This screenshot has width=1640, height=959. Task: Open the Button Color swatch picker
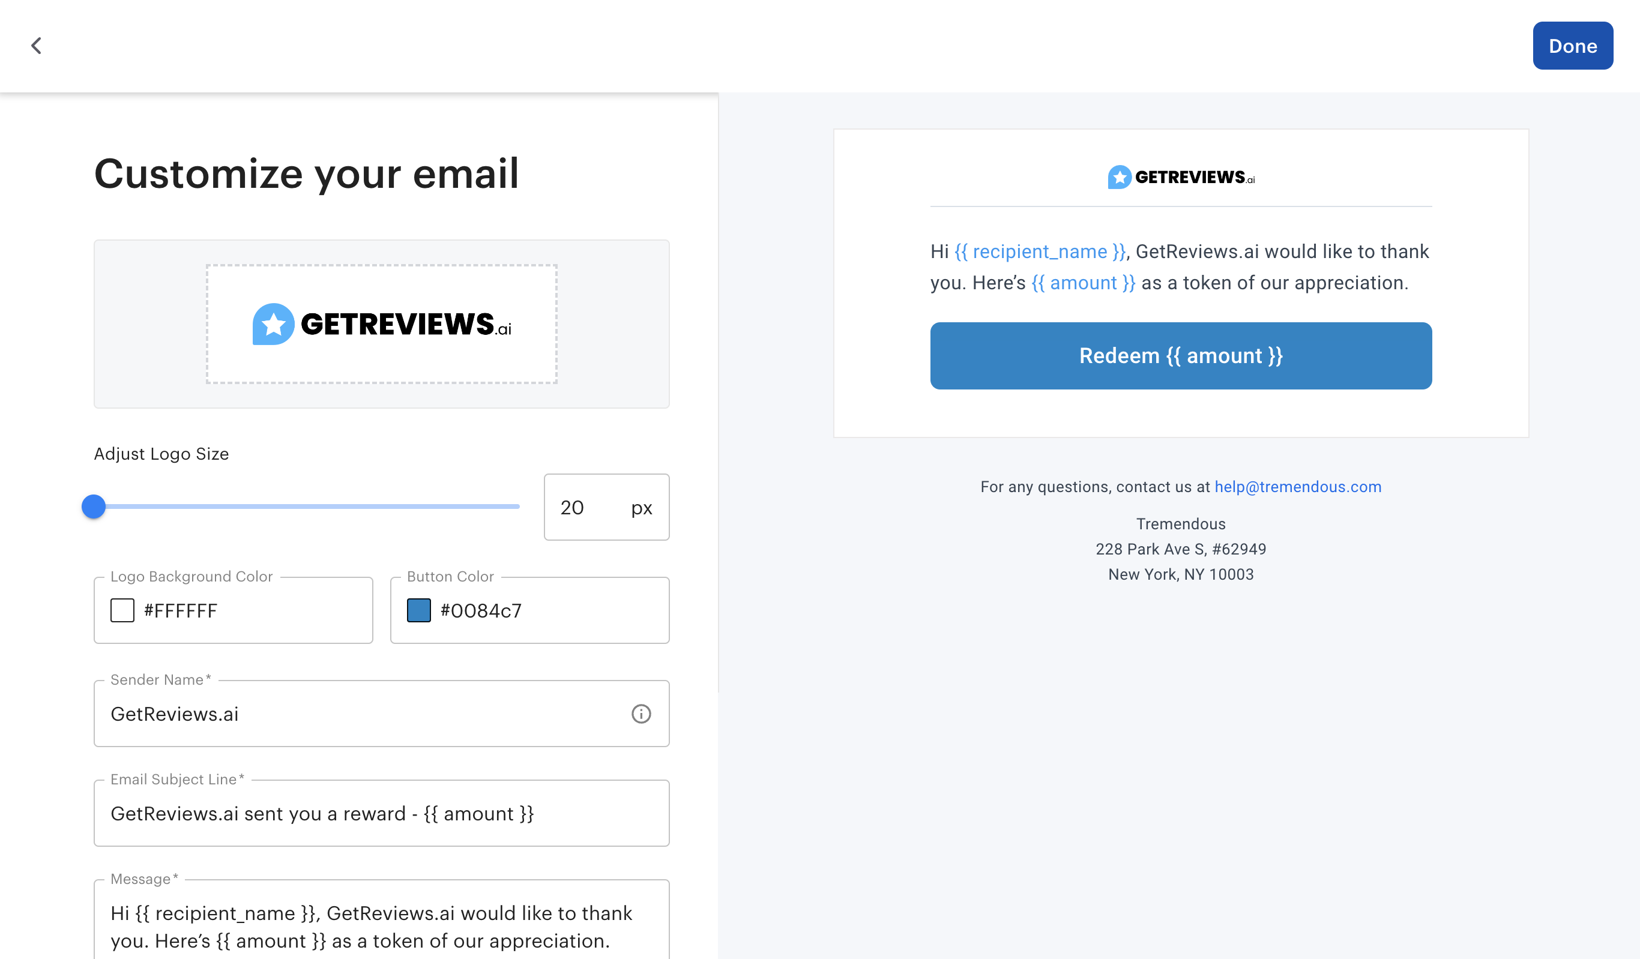click(x=418, y=610)
